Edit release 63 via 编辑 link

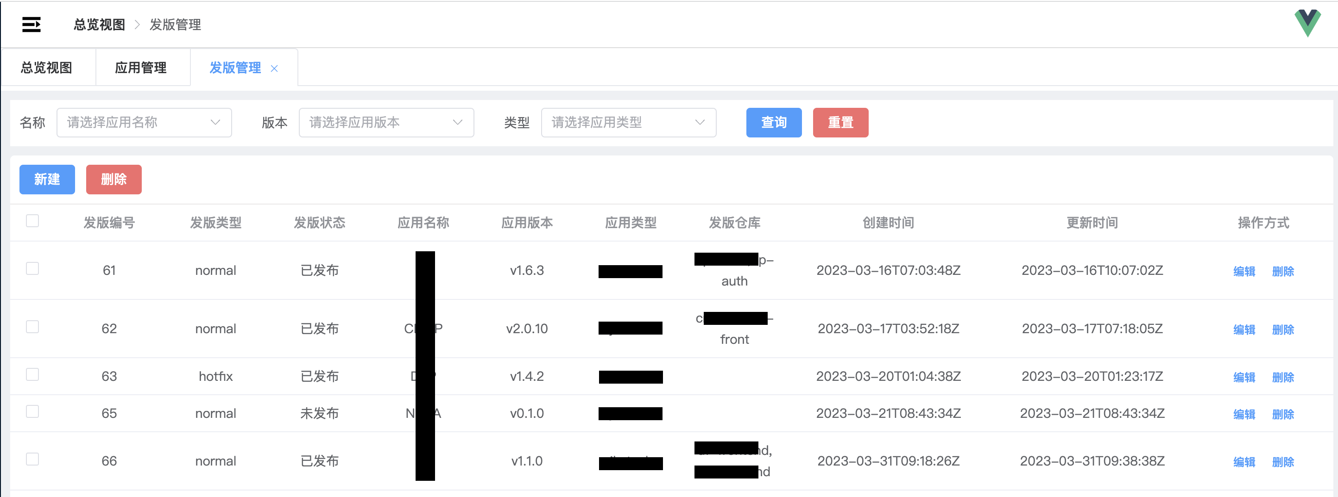tap(1244, 377)
